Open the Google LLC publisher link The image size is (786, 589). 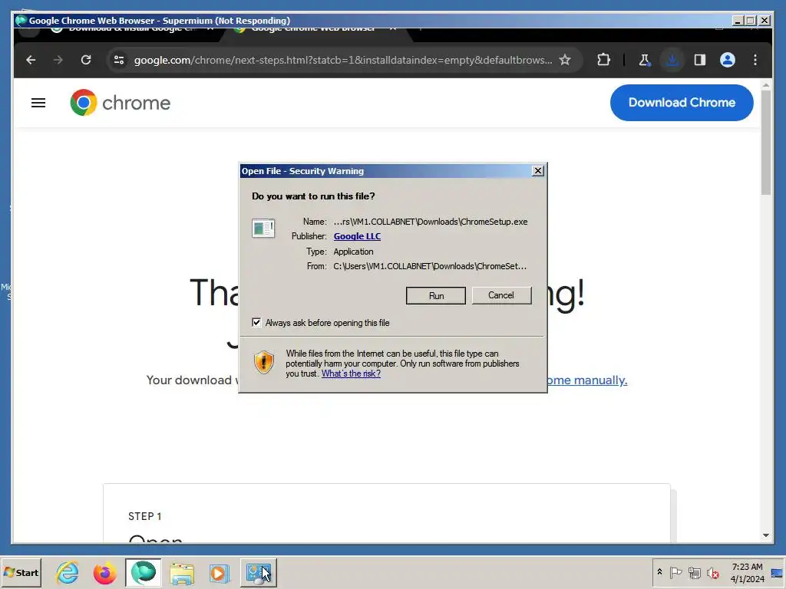tap(357, 236)
